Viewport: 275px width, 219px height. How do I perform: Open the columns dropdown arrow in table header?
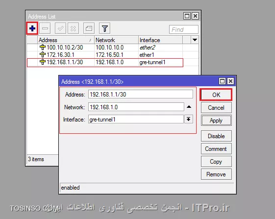(195, 40)
